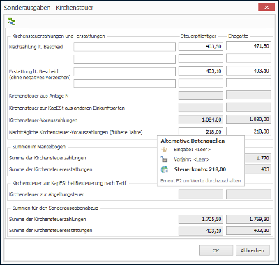This screenshot has width=279, height=265.
Task: Click the Erstattung Ehegatte field showing 403,10
Action: (x=248, y=71)
